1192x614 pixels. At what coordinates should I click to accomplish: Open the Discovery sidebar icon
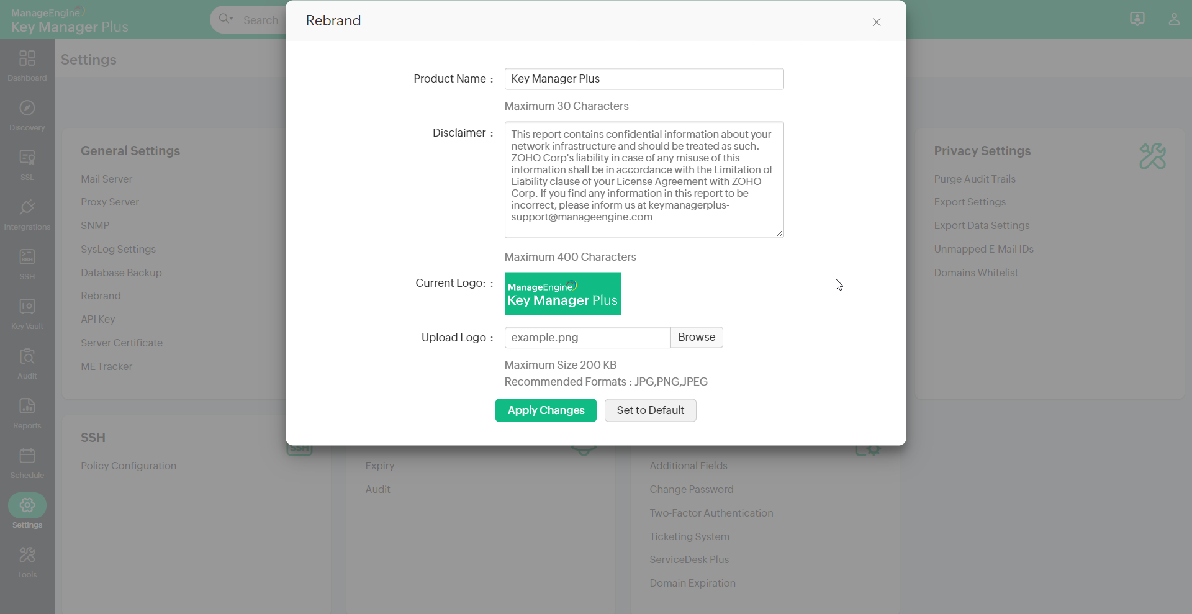click(27, 108)
